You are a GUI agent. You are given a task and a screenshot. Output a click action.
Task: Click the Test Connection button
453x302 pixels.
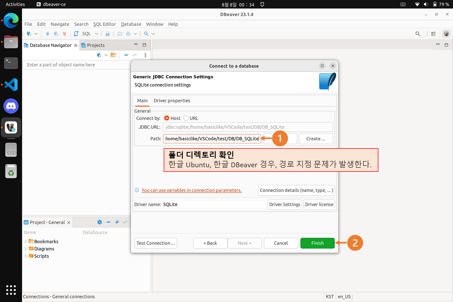[156, 243]
